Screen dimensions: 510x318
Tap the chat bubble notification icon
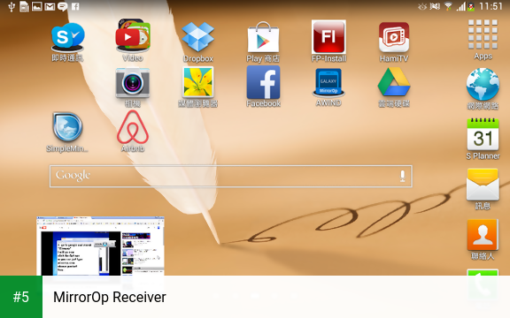62,6
